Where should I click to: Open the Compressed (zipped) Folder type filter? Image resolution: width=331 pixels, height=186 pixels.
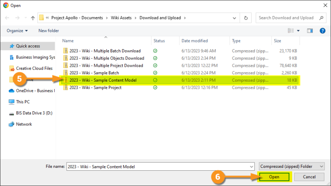292,167
